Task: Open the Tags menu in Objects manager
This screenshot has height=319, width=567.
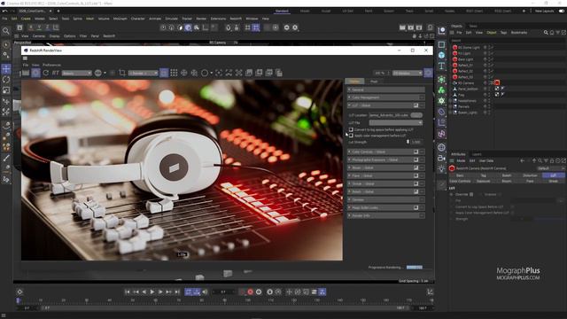Action: pos(503,33)
